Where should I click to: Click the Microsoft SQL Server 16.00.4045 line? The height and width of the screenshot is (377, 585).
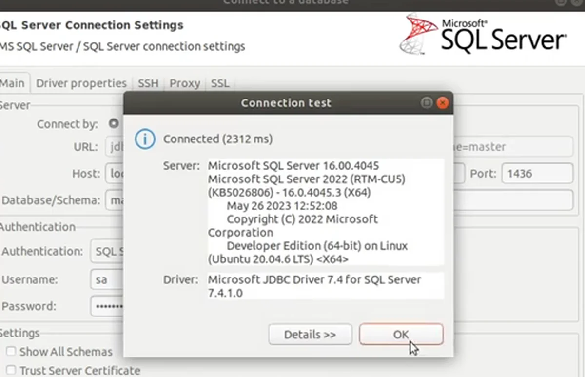(293, 165)
